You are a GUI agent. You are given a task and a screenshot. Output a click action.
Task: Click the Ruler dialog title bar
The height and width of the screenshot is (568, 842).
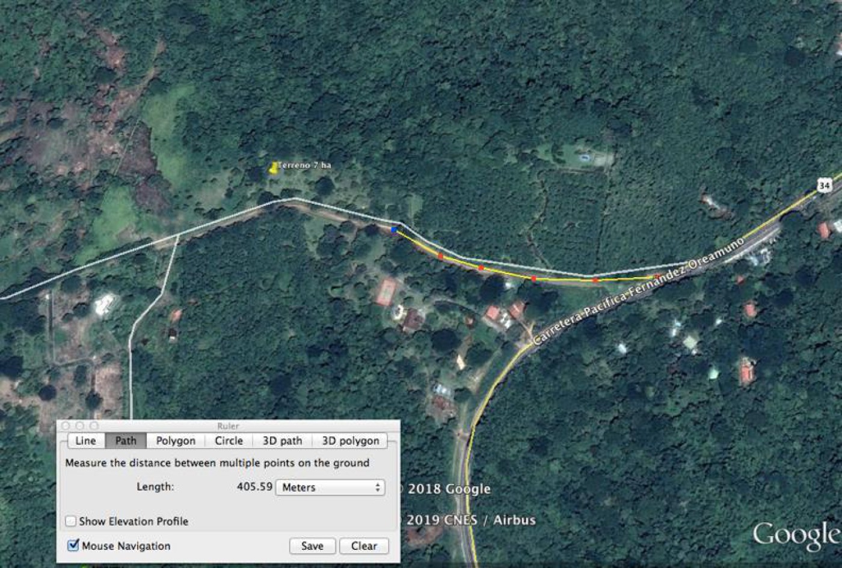(x=229, y=426)
